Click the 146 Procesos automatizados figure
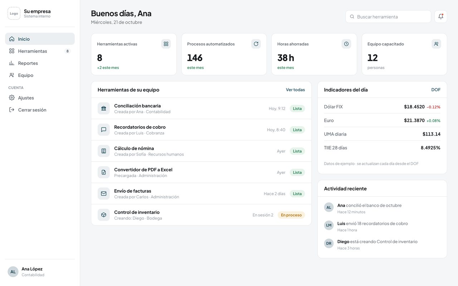Image resolution: width=458 pixels, height=286 pixels. (195, 58)
